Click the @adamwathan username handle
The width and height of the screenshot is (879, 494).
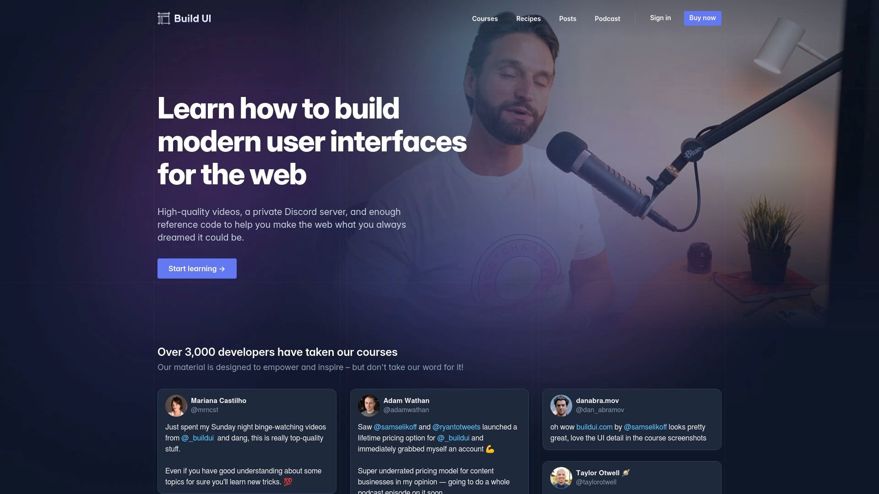coord(406,410)
